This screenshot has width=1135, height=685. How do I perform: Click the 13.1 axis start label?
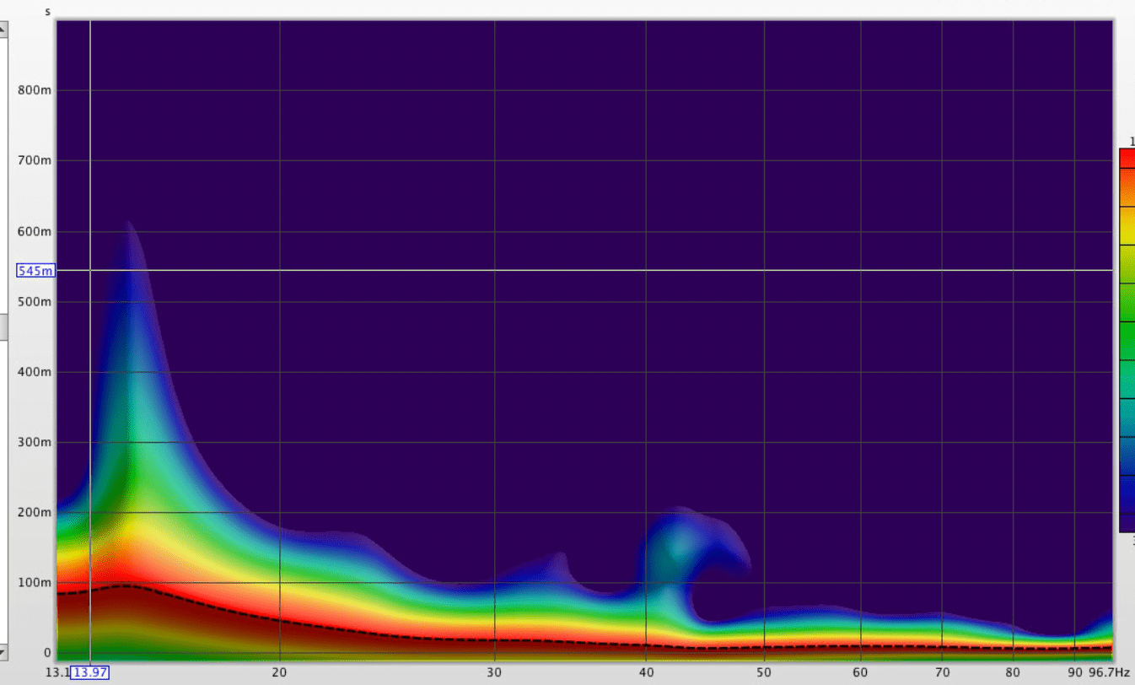pos(57,672)
